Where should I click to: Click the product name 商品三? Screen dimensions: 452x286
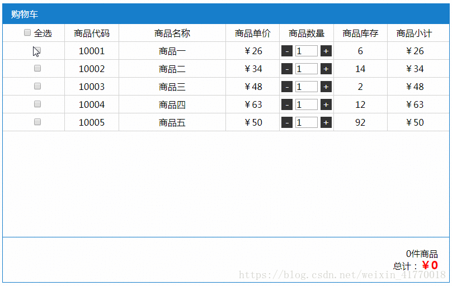(172, 87)
